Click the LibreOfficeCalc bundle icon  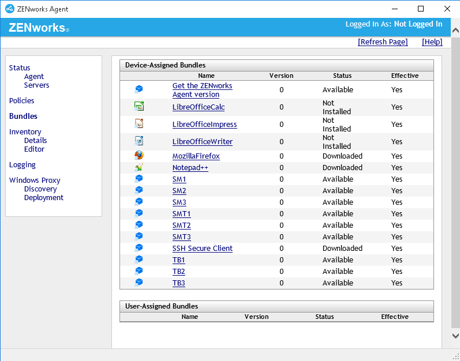pos(139,107)
